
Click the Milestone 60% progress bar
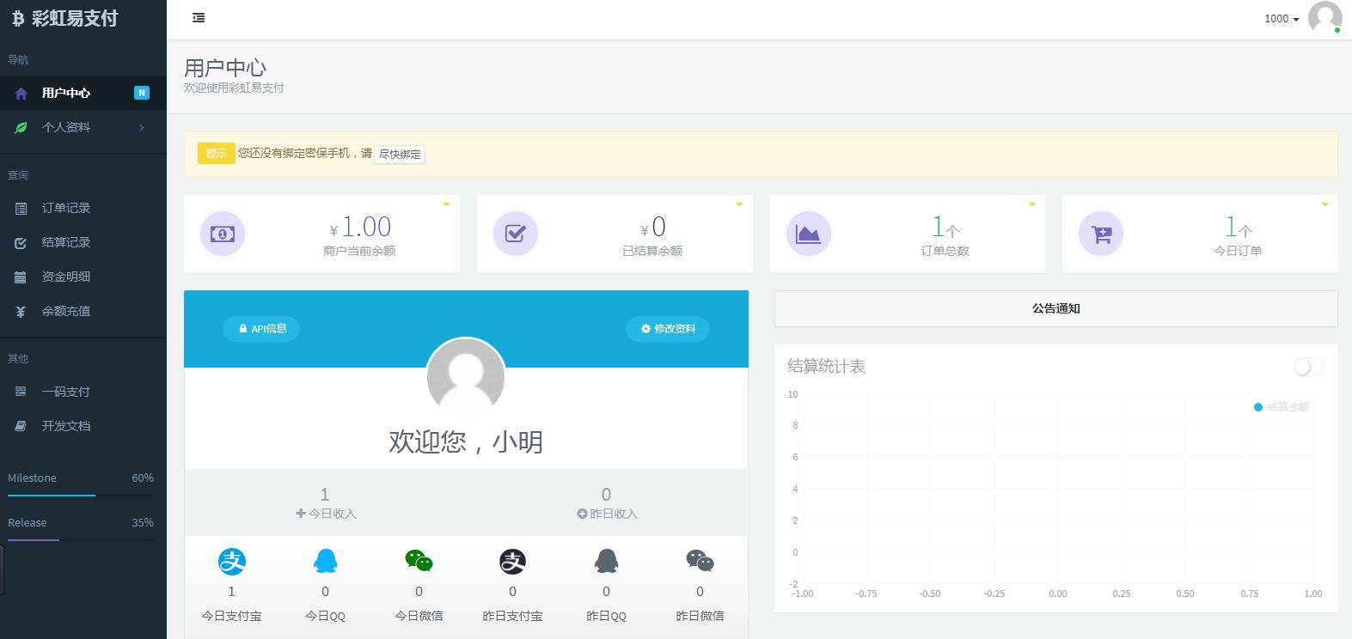(81, 496)
